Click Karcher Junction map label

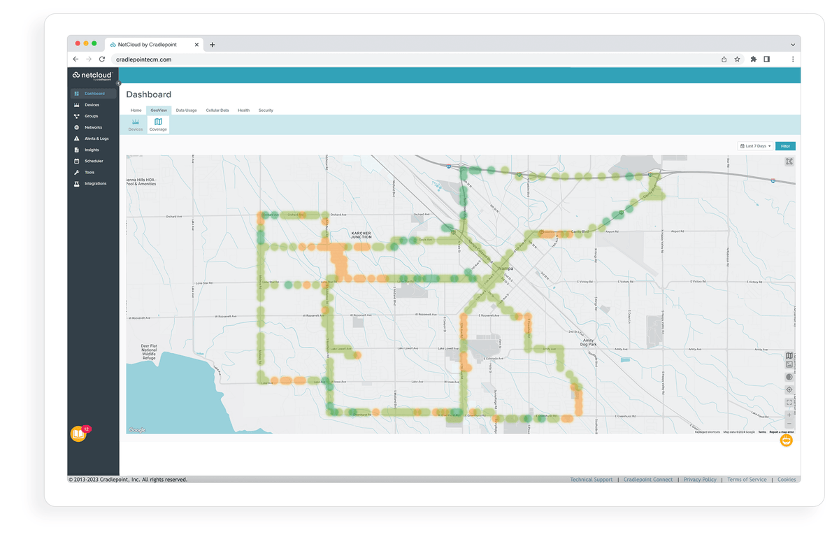(x=361, y=236)
